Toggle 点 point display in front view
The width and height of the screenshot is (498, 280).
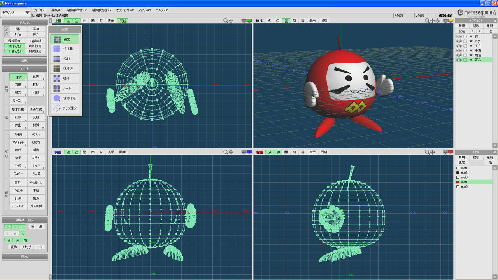click(68, 152)
